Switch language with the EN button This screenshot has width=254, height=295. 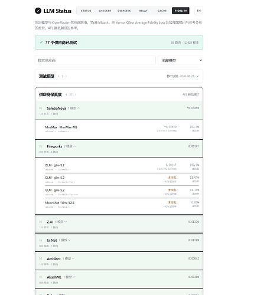tap(199, 11)
